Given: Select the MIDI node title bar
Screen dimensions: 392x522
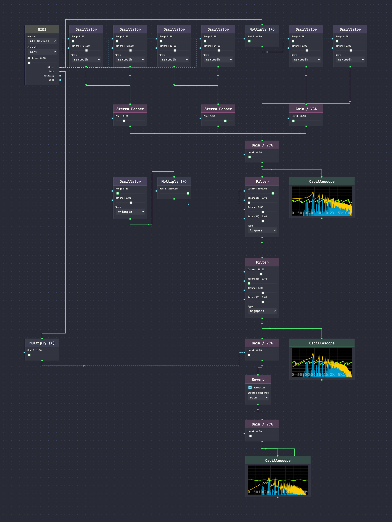Looking at the screenshot, I should point(42,29).
